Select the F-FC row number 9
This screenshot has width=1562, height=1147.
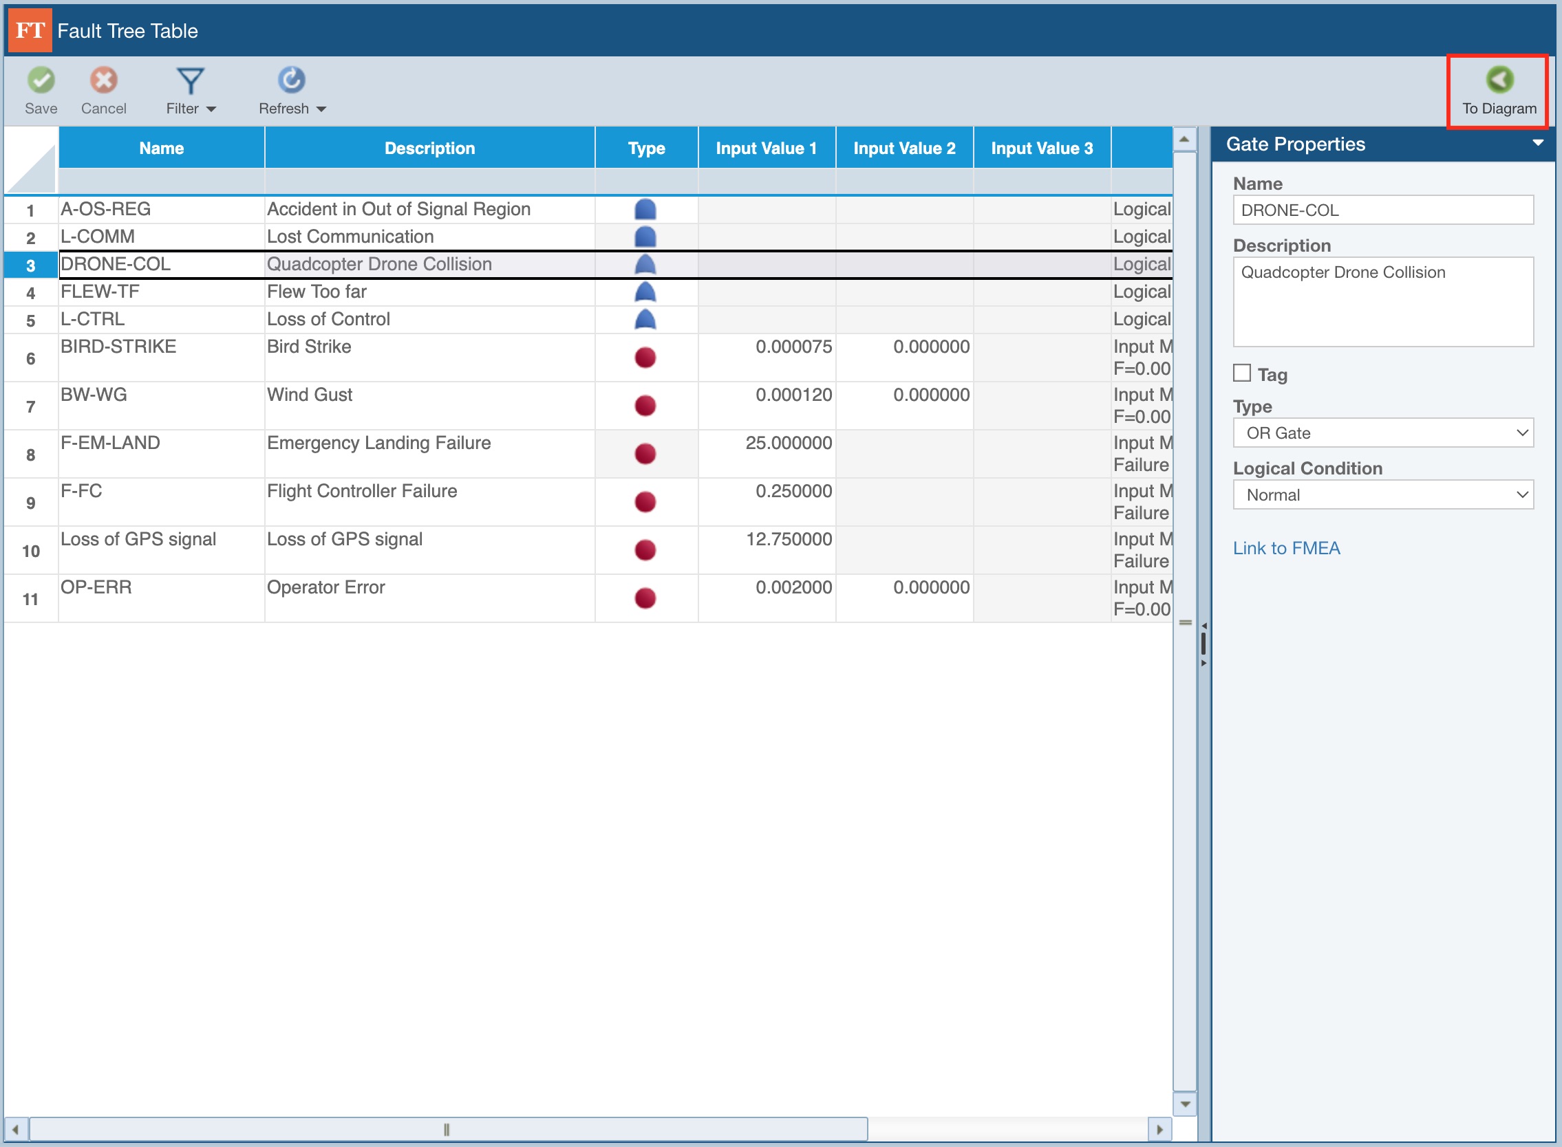pyautogui.click(x=30, y=503)
